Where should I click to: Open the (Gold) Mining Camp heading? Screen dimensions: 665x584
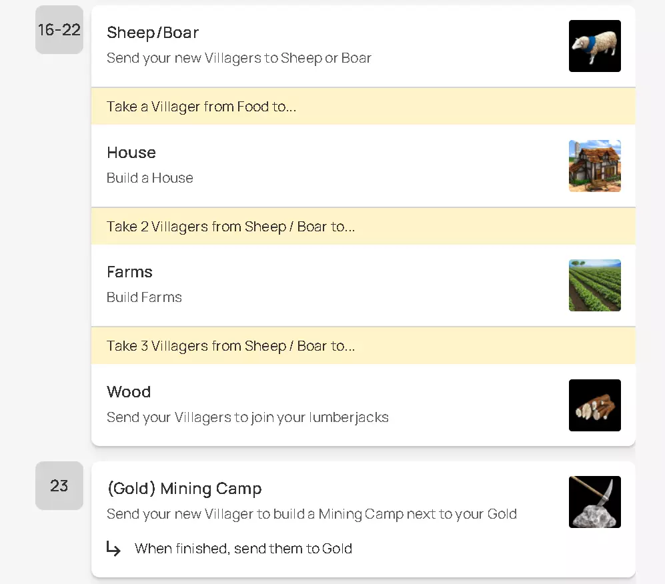pyautogui.click(x=184, y=489)
